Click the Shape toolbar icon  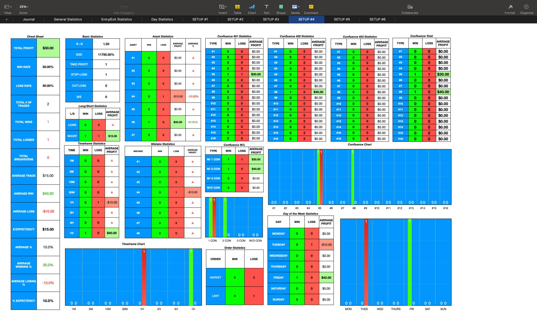tap(281, 7)
